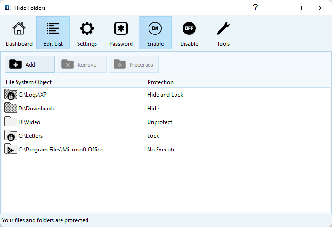332x227 pixels.
Task: Click the 'Unprotect' protection value
Action: (159, 122)
